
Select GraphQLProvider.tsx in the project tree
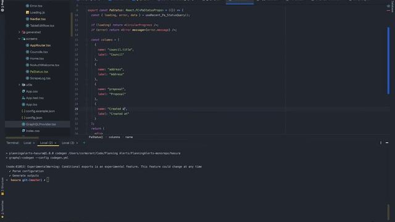click(41, 124)
